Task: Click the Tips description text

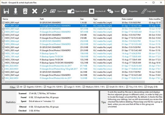Action: [x=135, y=99]
